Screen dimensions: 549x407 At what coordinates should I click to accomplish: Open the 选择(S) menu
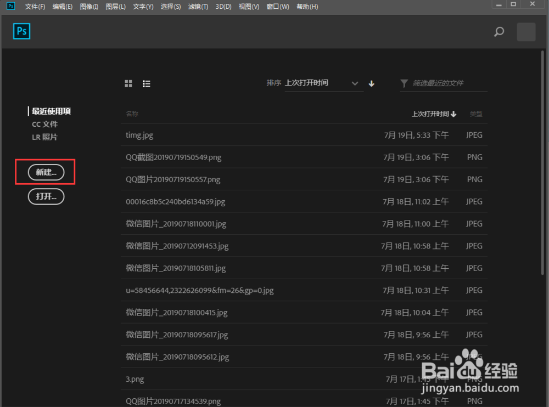(171, 7)
